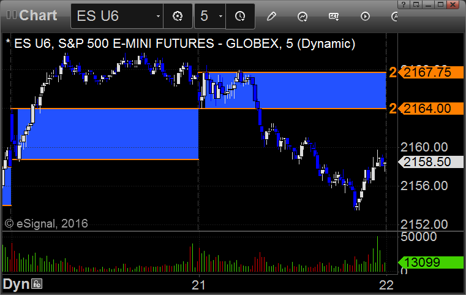Image resolution: width=466 pixels, height=295 pixels.
Task: Click the Chart window title grip
Action: point(12,15)
